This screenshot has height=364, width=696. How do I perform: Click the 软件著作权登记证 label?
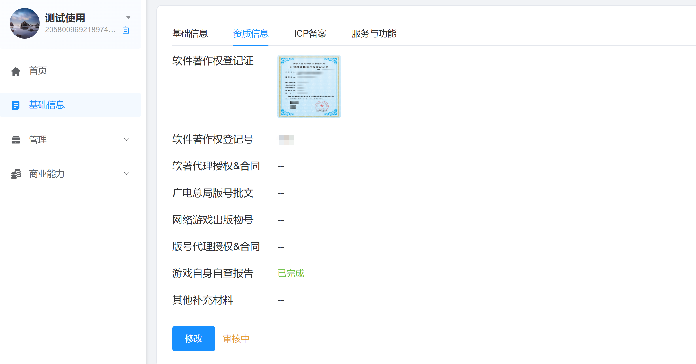click(213, 61)
